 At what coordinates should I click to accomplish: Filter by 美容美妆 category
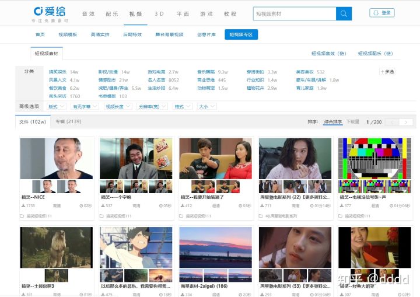pos(304,72)
